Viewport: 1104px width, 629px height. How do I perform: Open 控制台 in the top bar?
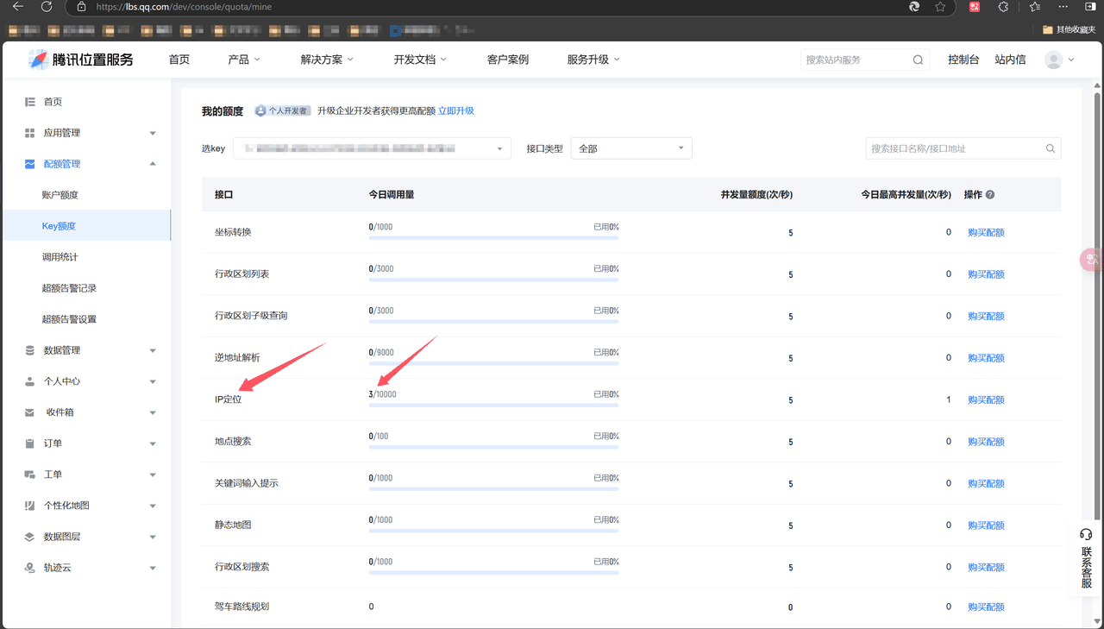(963, 60)
